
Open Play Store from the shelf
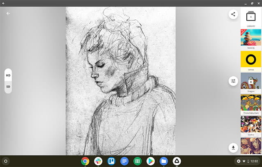coord(150,161)
